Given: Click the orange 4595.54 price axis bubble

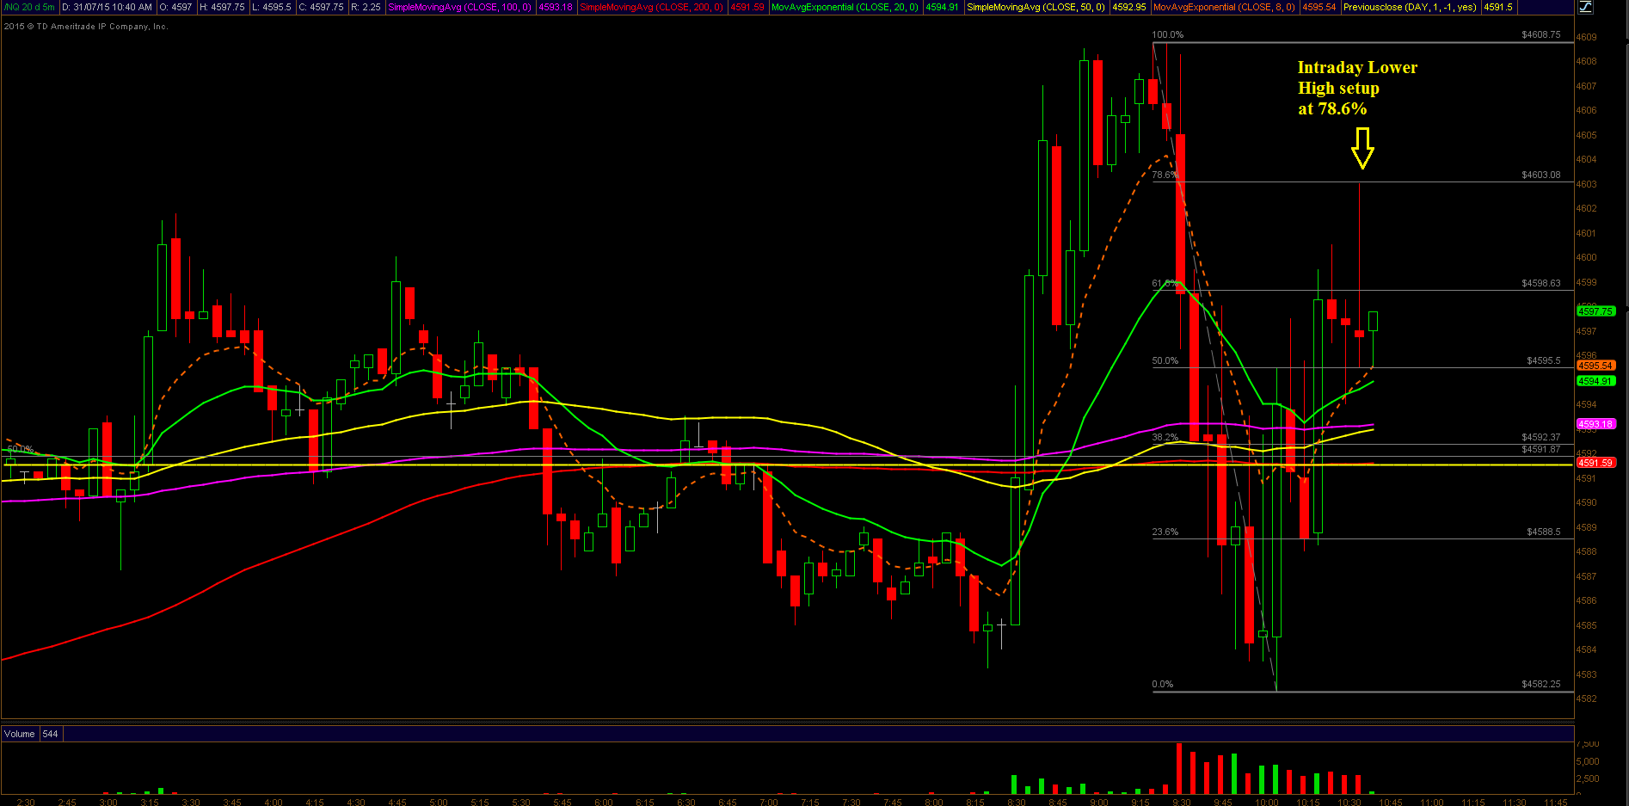Looking at the screenshot, I should point(1595,366).
